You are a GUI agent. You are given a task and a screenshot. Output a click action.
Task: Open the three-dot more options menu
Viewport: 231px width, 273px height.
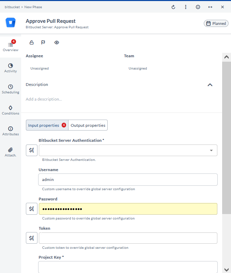[186, 7]
